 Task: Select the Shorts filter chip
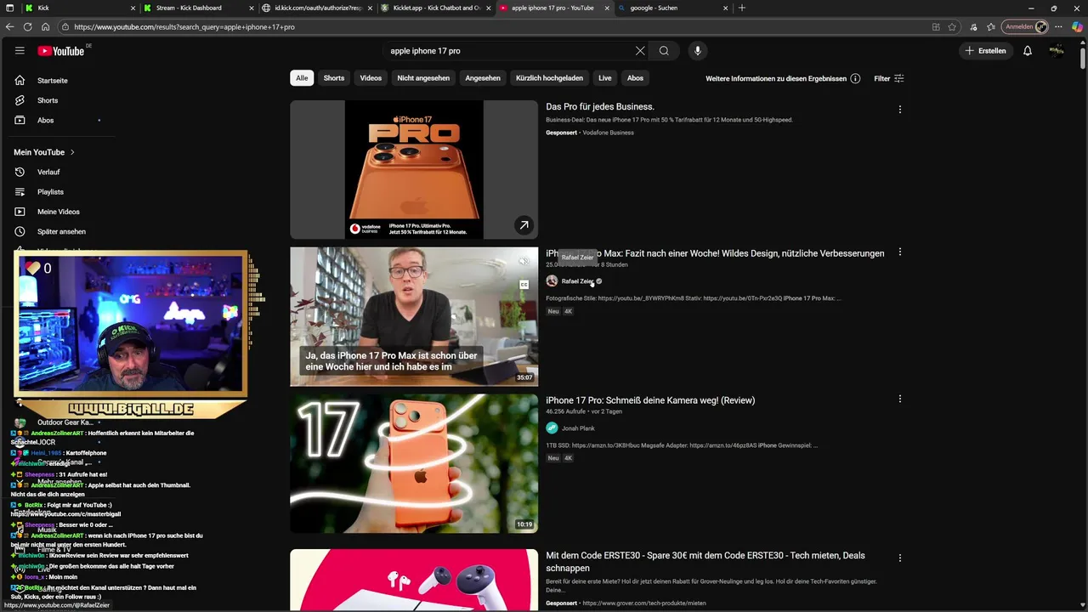(x=334, y=78)
